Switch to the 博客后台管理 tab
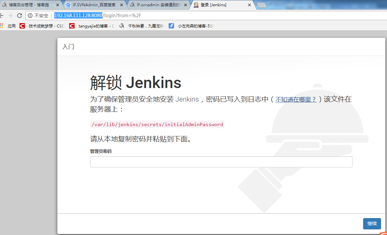 click(28, 5)
